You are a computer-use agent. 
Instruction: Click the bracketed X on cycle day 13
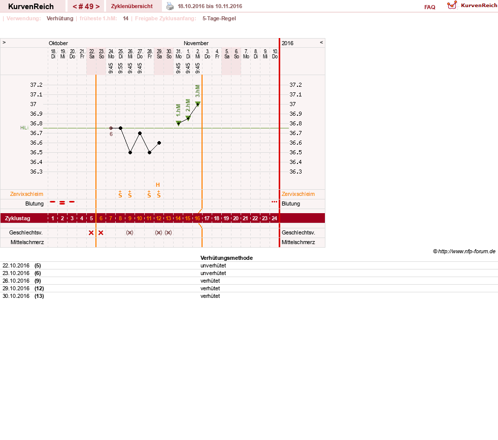pos(169,233)
